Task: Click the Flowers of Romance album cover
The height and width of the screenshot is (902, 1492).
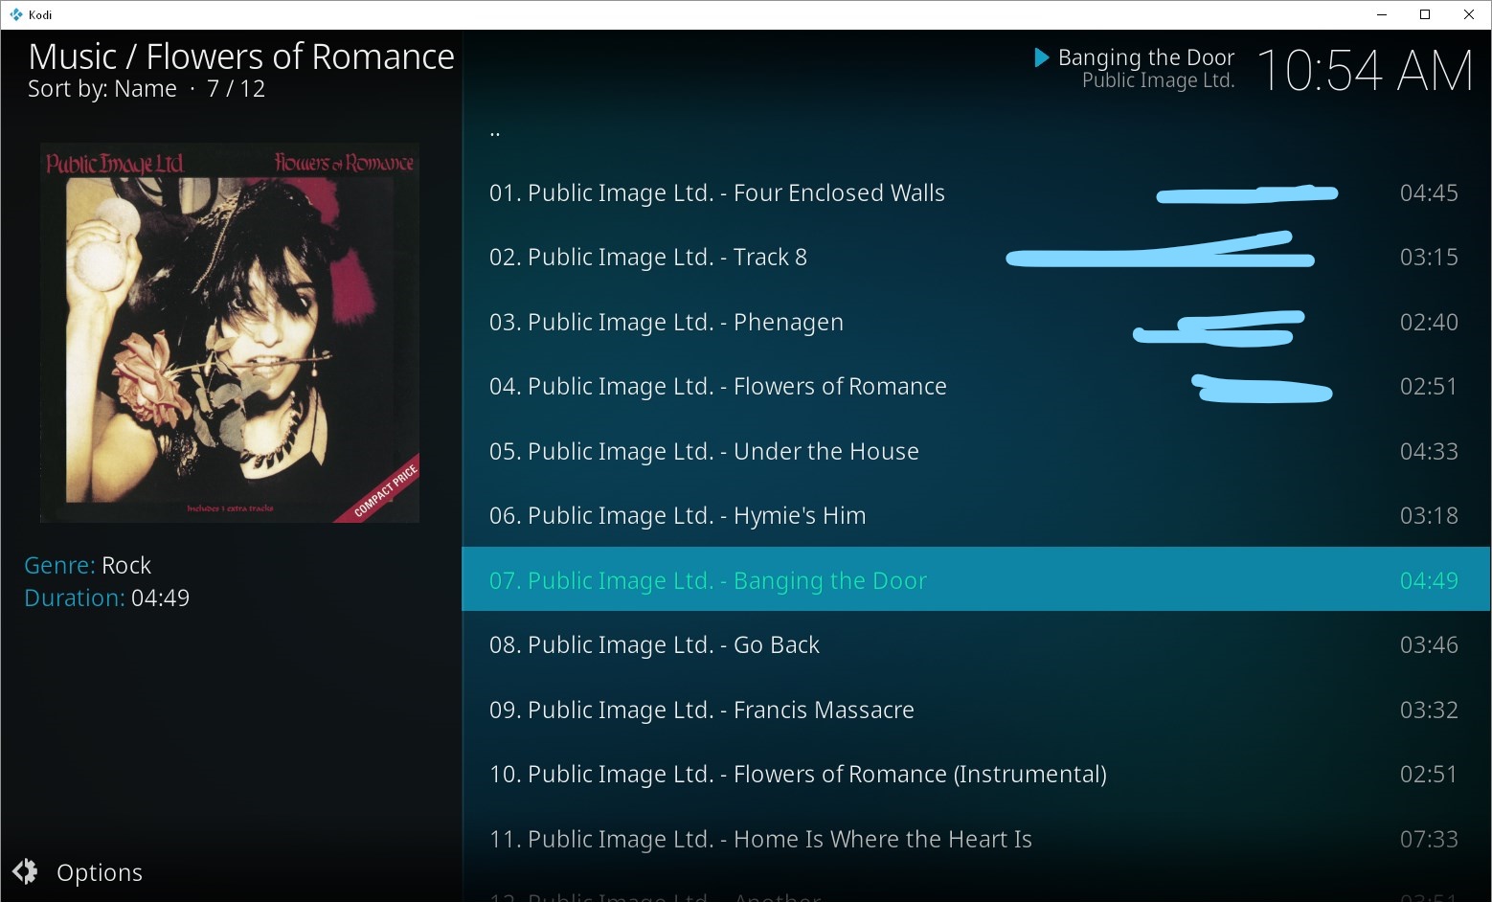Action: pyautogui.click(x=230, y=333)
